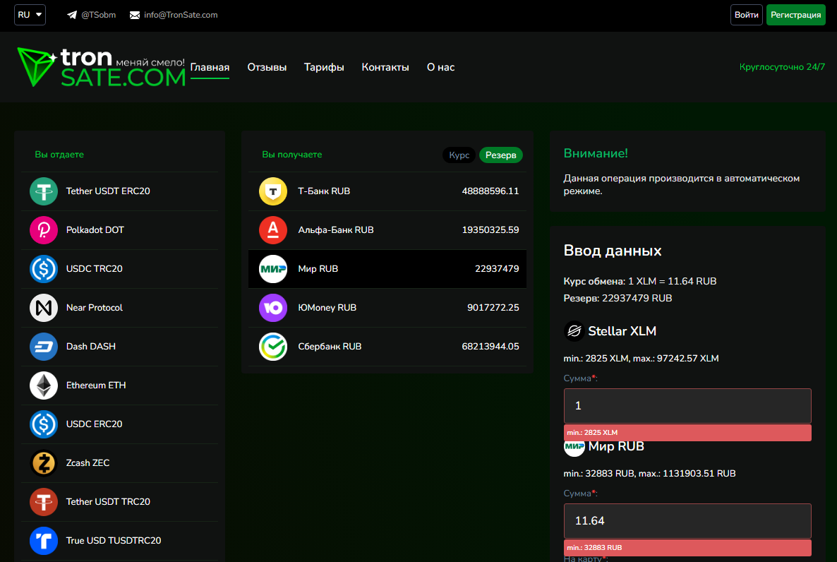
Task: Click the Сумма input field for XLM
Action: pyautogui.click(x=687, y=405)
